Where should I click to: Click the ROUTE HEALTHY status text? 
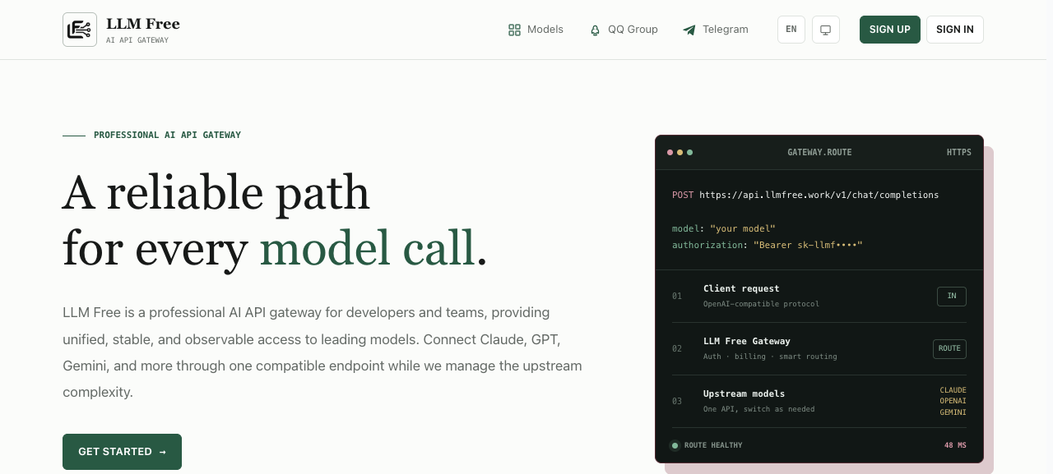click(713, 445)
